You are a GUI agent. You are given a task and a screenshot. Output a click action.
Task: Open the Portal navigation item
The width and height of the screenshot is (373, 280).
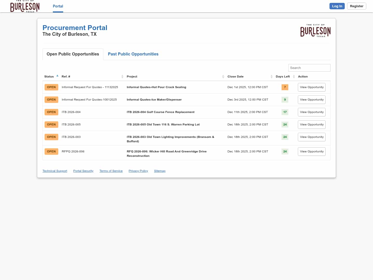pyautogui.click(x=58, y=6)
